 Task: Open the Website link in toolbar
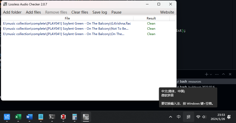tap(167, 12)
